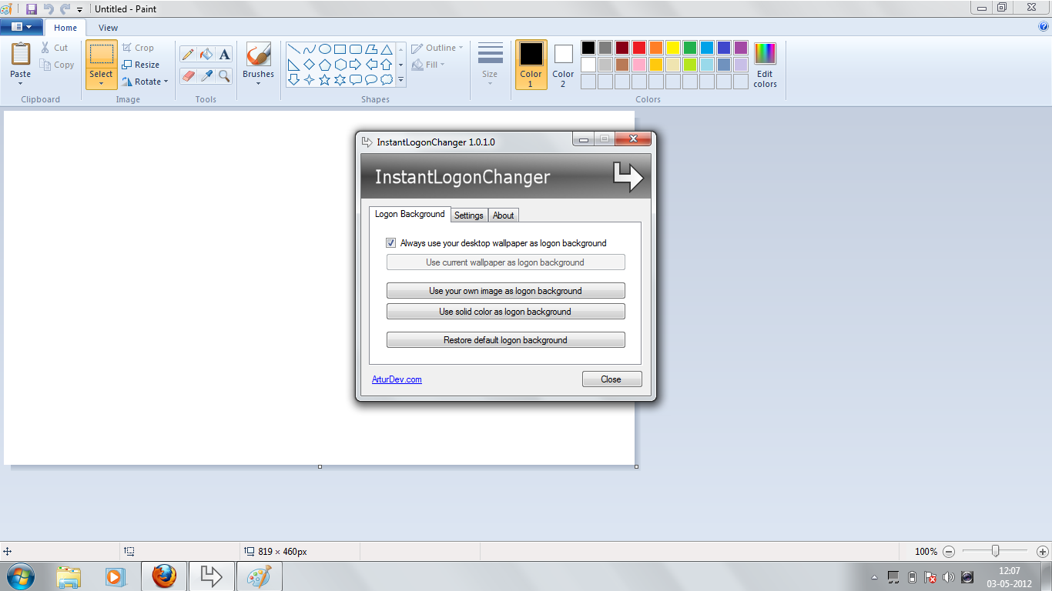The width and height of the screenshot is (1052, 591).
Task: Click the Brushes tool icon
Action: coord(258,54)
